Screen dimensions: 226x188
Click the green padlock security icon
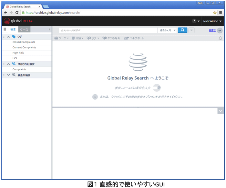(x=23, y=13)
